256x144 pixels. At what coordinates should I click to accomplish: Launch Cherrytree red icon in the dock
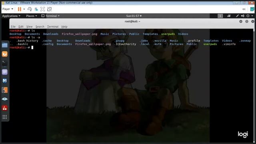4,108
